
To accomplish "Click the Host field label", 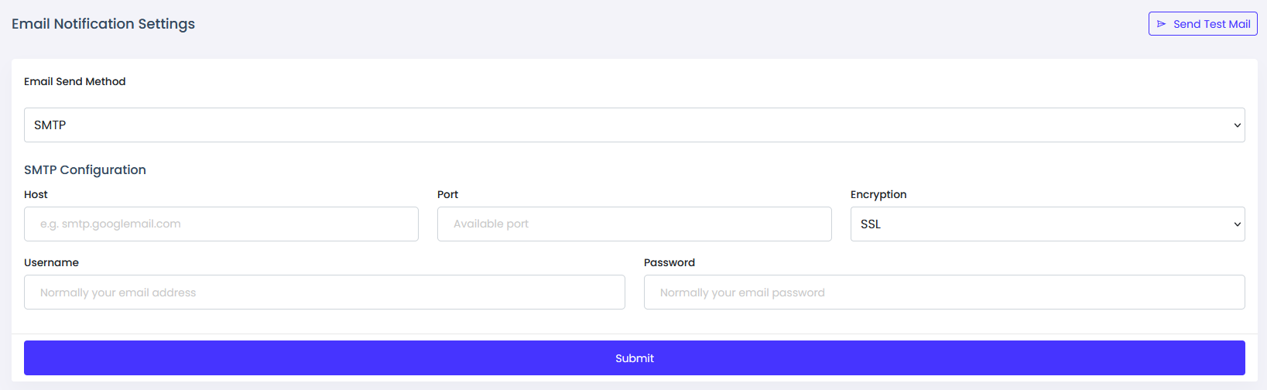I will (x=36, y=195).
